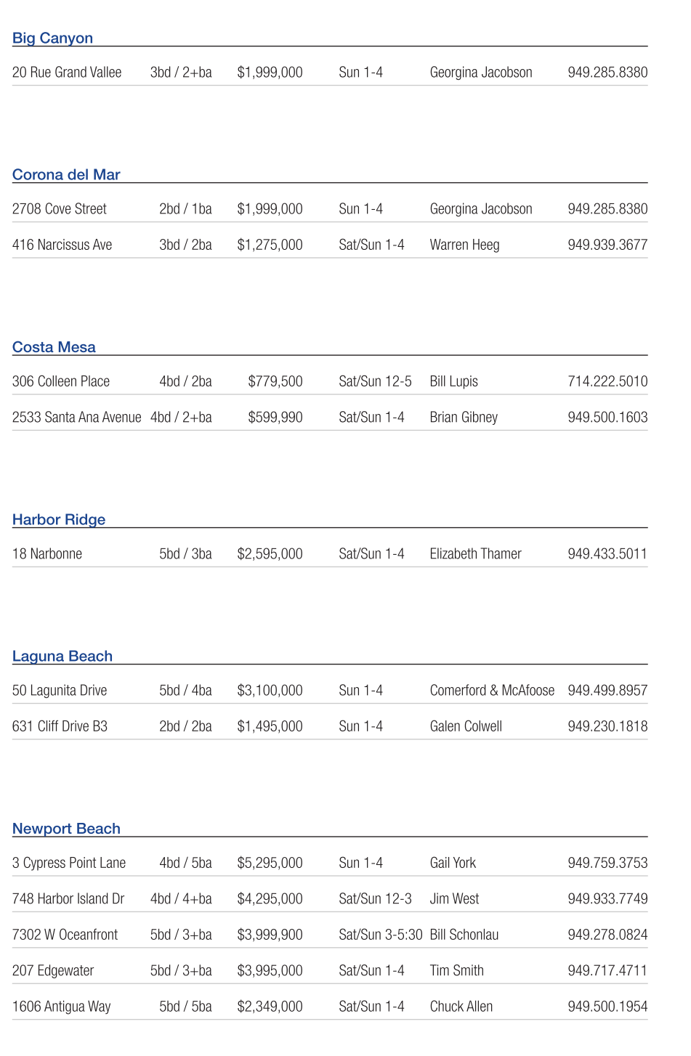
Task: Open the Laguna Beach section heading
Action: [x=62, y=657]
